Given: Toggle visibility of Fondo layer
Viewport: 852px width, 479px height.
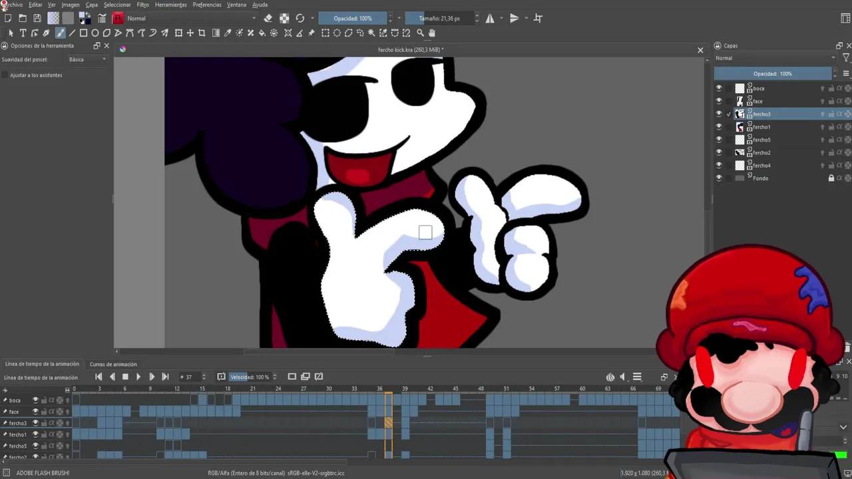Looking at the screenshot, I should click(x=718, y=178).
